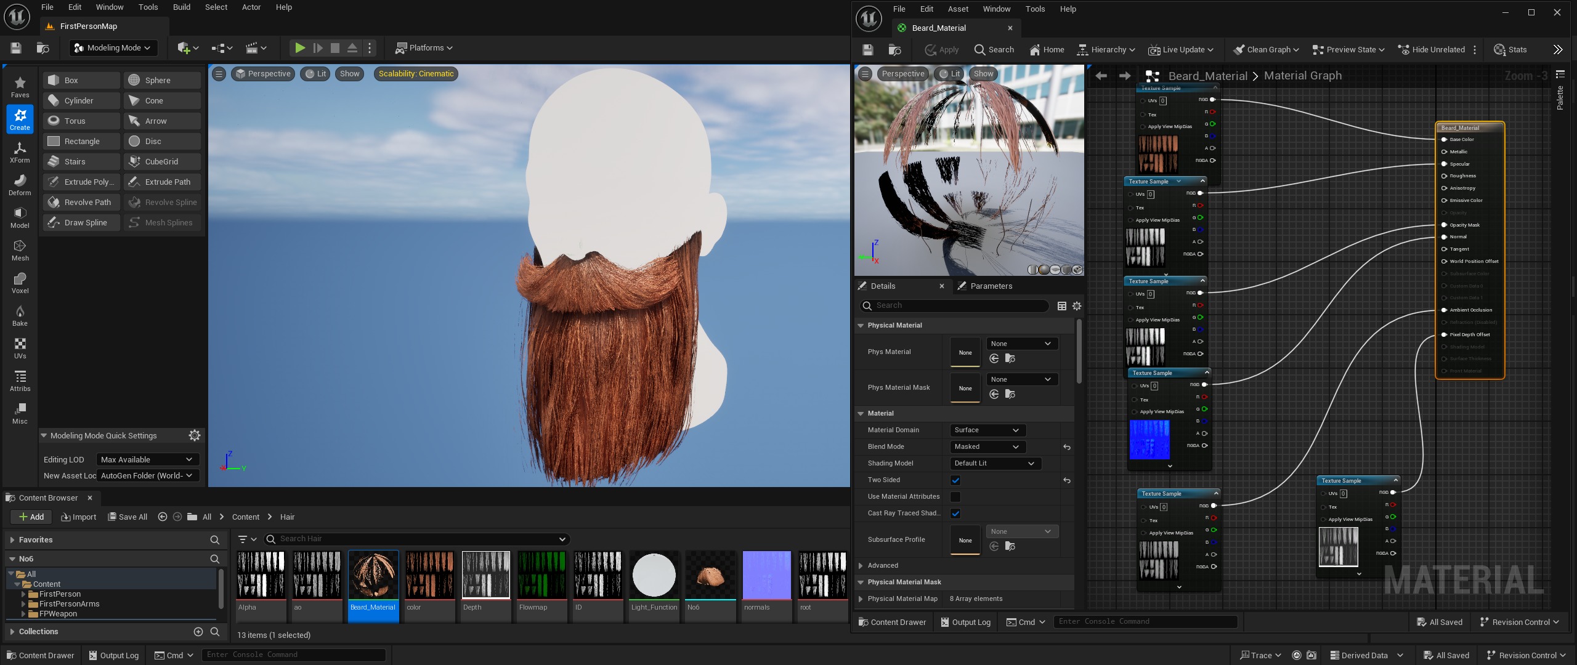
Task: Select the Cylinder shape tool
Action: coord(81,100)
